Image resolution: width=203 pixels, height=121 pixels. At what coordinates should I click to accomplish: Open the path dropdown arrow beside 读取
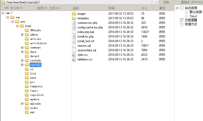(157, 2)
